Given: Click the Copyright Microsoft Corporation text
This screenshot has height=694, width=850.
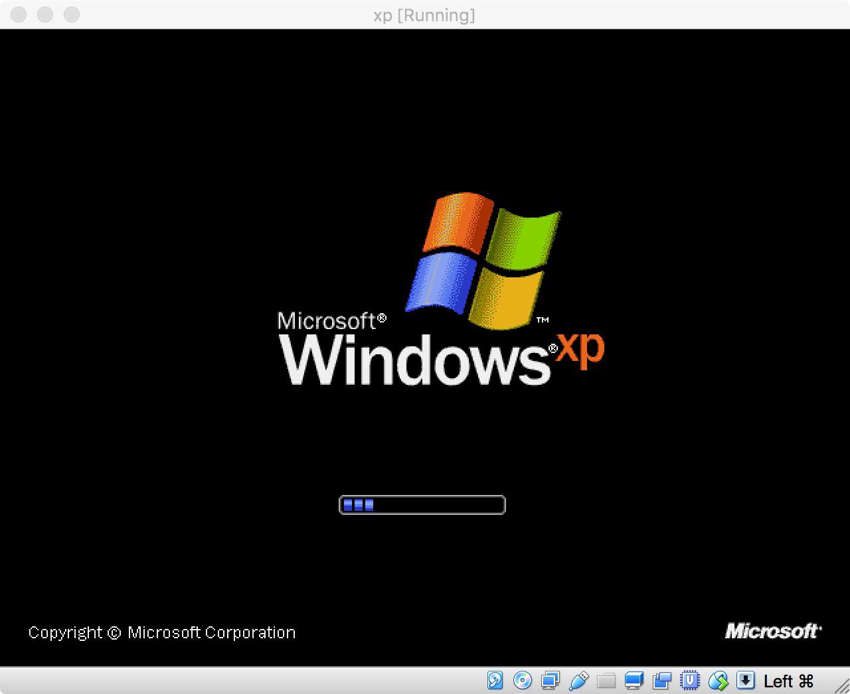Looking at the screenshot, I should coord(161,633).
